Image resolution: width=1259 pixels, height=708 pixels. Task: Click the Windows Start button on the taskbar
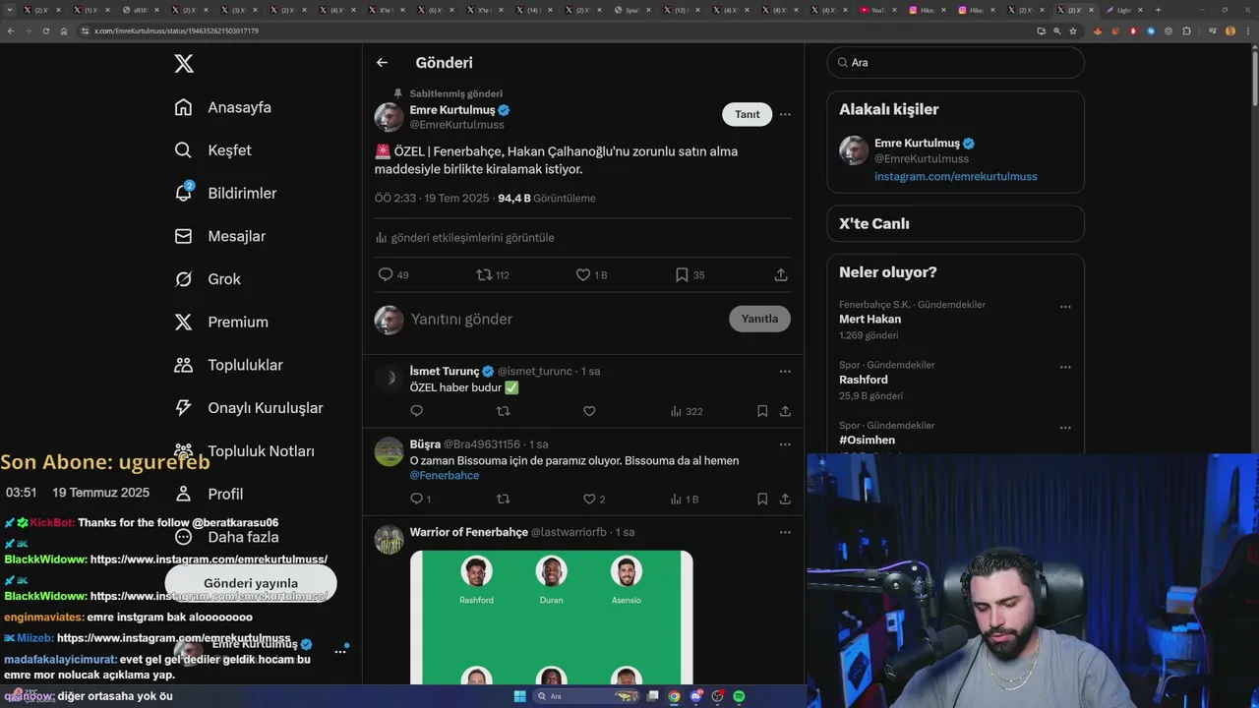point(519,696)
